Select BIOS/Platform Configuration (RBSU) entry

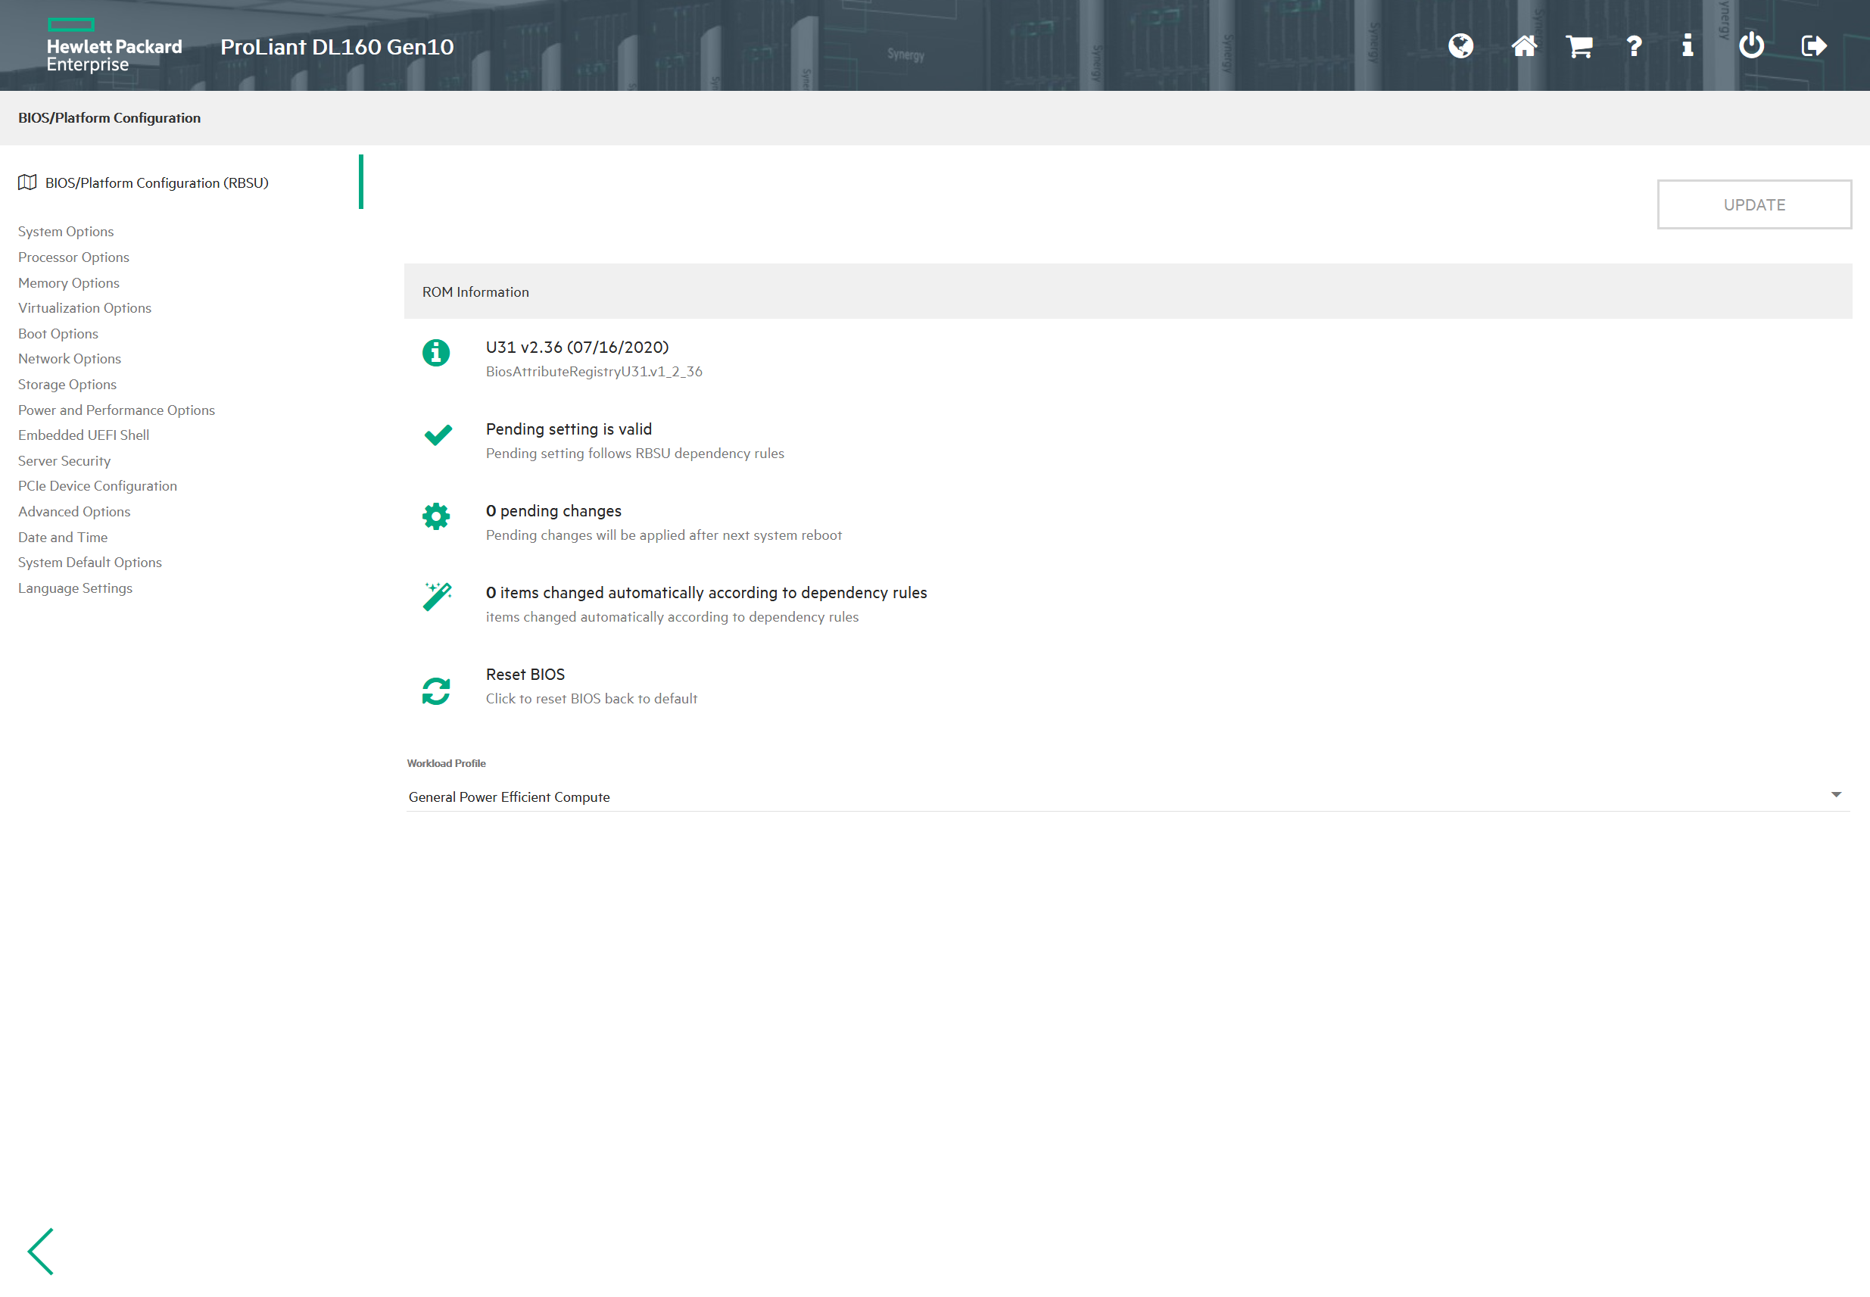(x=156, y=182)
